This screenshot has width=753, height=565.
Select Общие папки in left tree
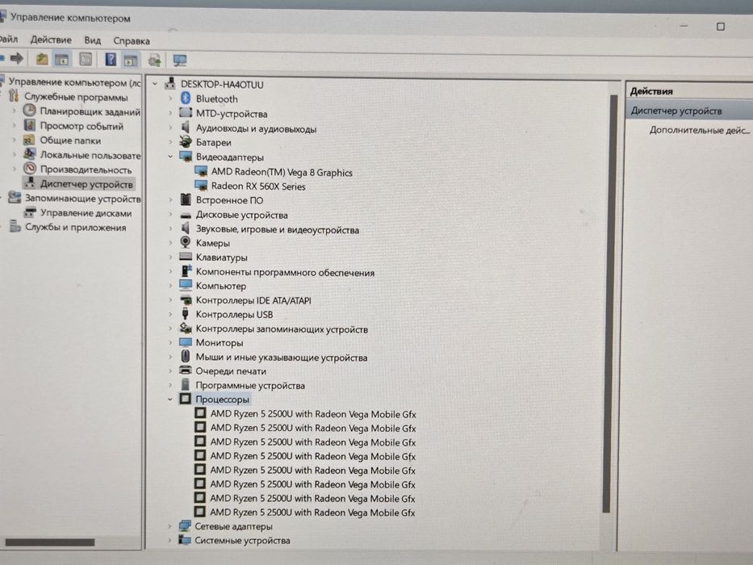pos(70,140)
